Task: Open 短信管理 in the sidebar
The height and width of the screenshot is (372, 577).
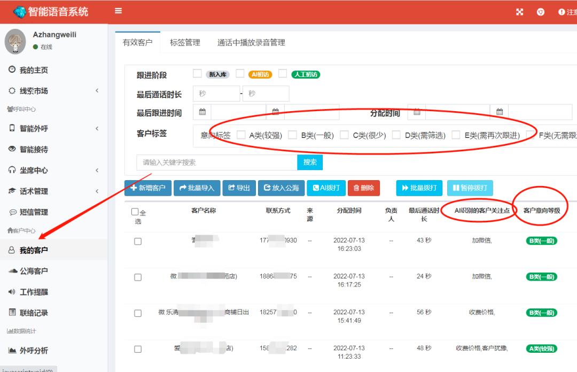Action: coord(33,212)
